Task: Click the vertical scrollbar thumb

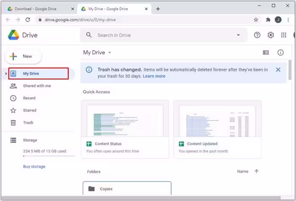Action: [290, 70]
